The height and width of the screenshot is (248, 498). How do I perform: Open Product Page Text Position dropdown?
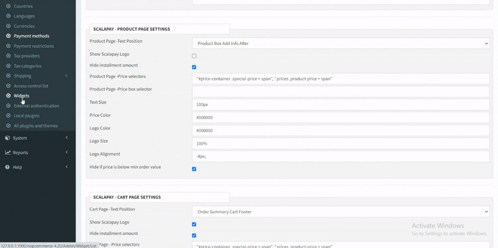coord(340,43)
